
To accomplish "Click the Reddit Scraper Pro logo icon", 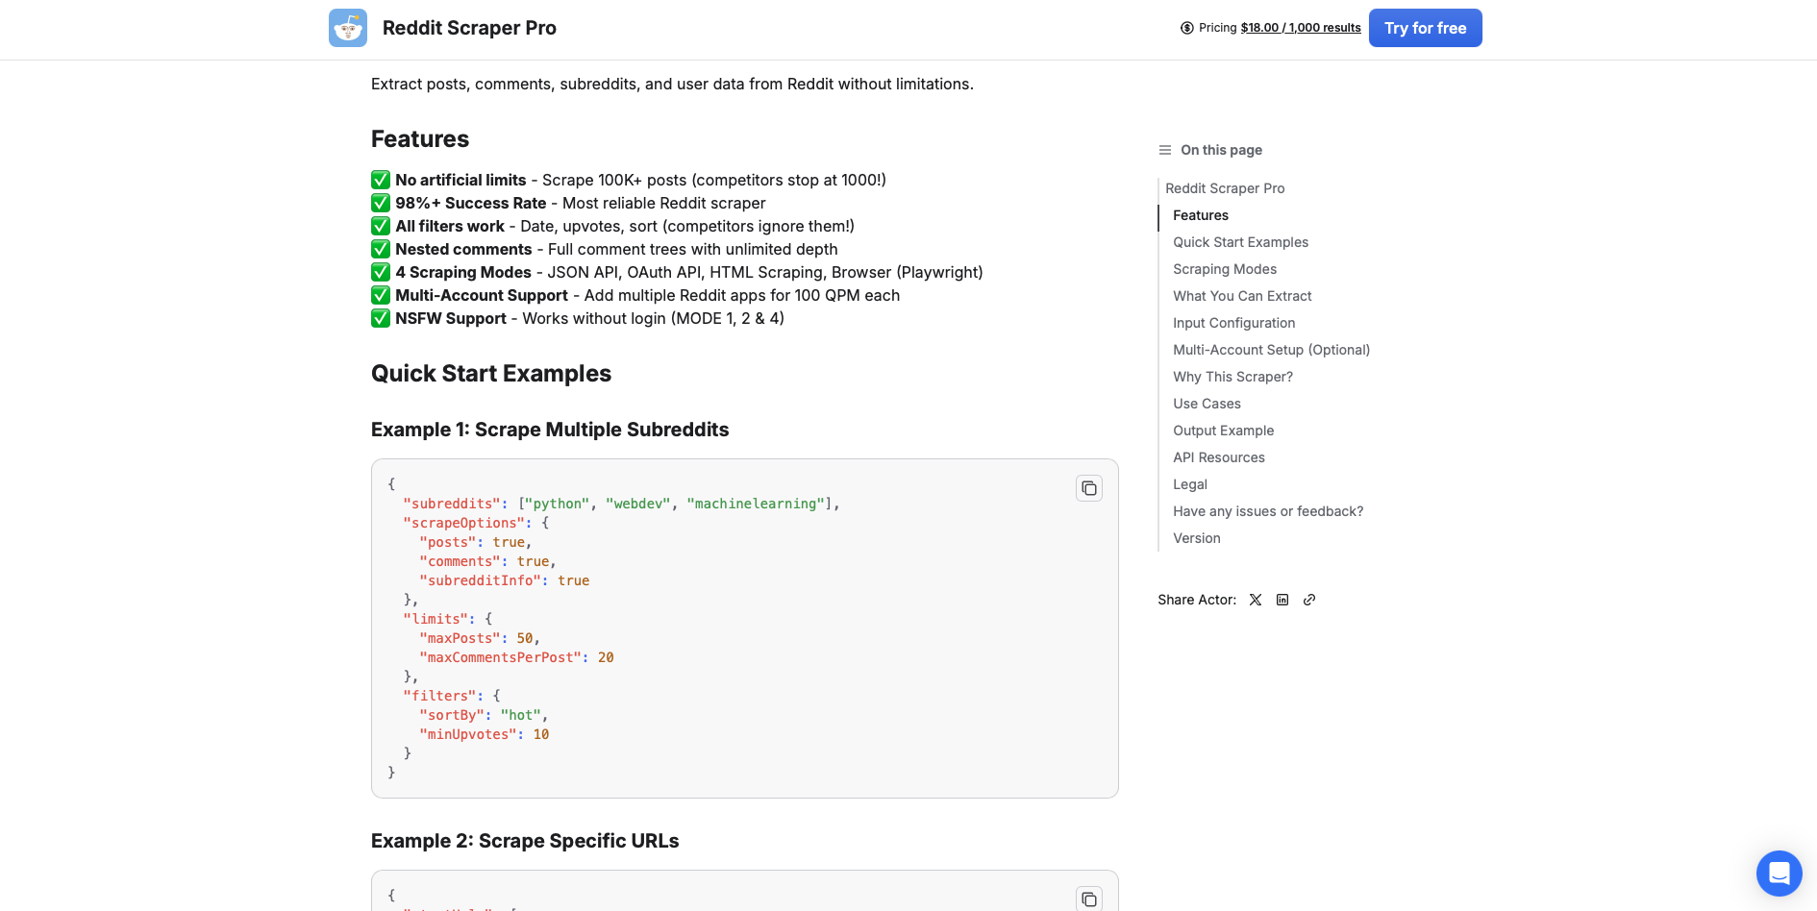I will pos(347,28).
